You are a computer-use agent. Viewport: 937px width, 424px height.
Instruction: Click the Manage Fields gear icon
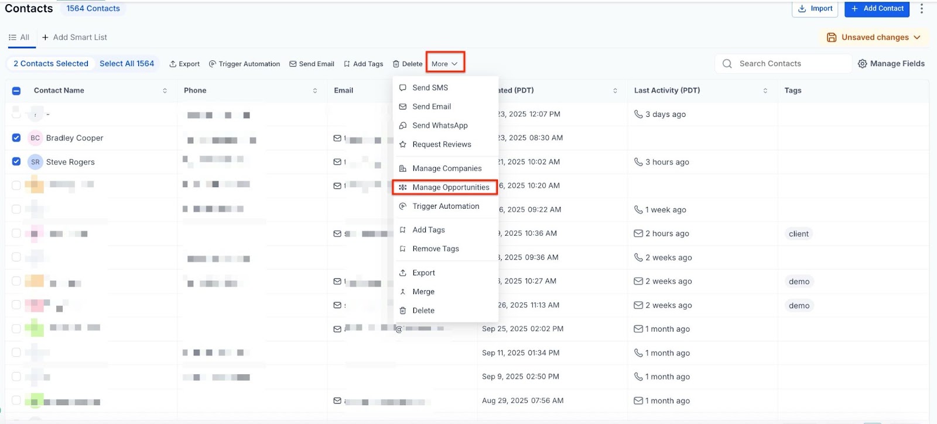tap(862, 64)
